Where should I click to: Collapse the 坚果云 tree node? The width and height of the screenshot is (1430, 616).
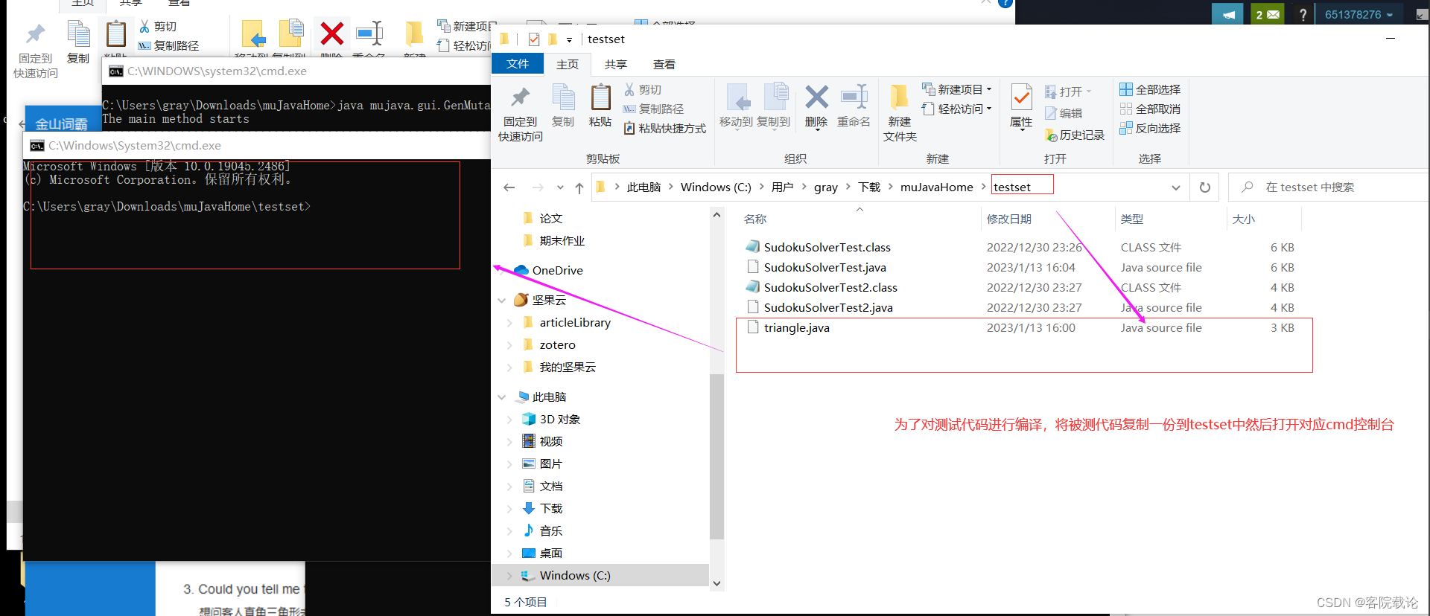[501, 301]
